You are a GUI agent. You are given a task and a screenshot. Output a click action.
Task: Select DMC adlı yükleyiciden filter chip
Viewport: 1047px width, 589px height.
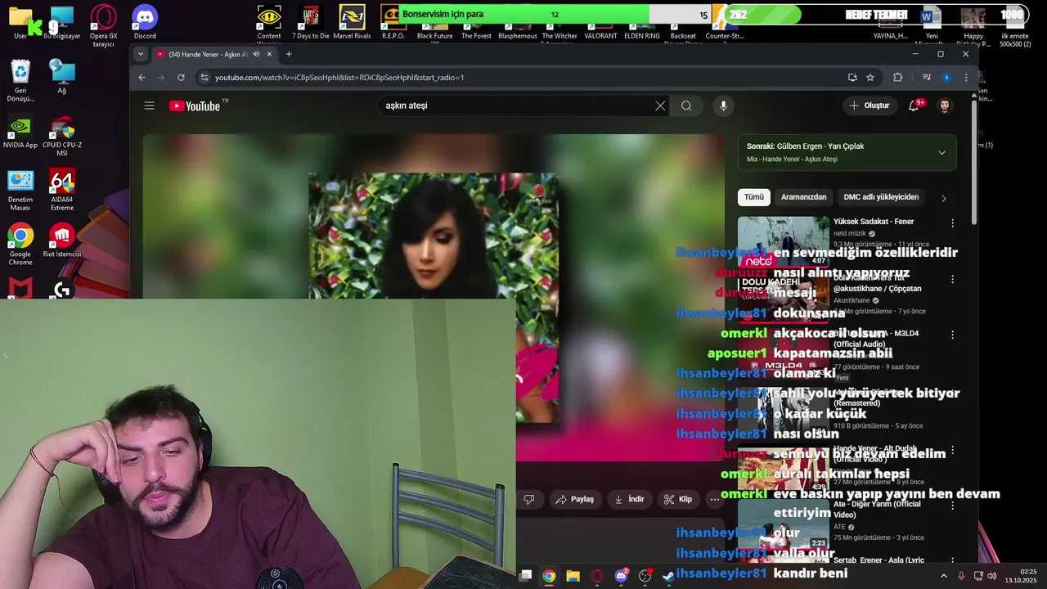pos(881,197)
